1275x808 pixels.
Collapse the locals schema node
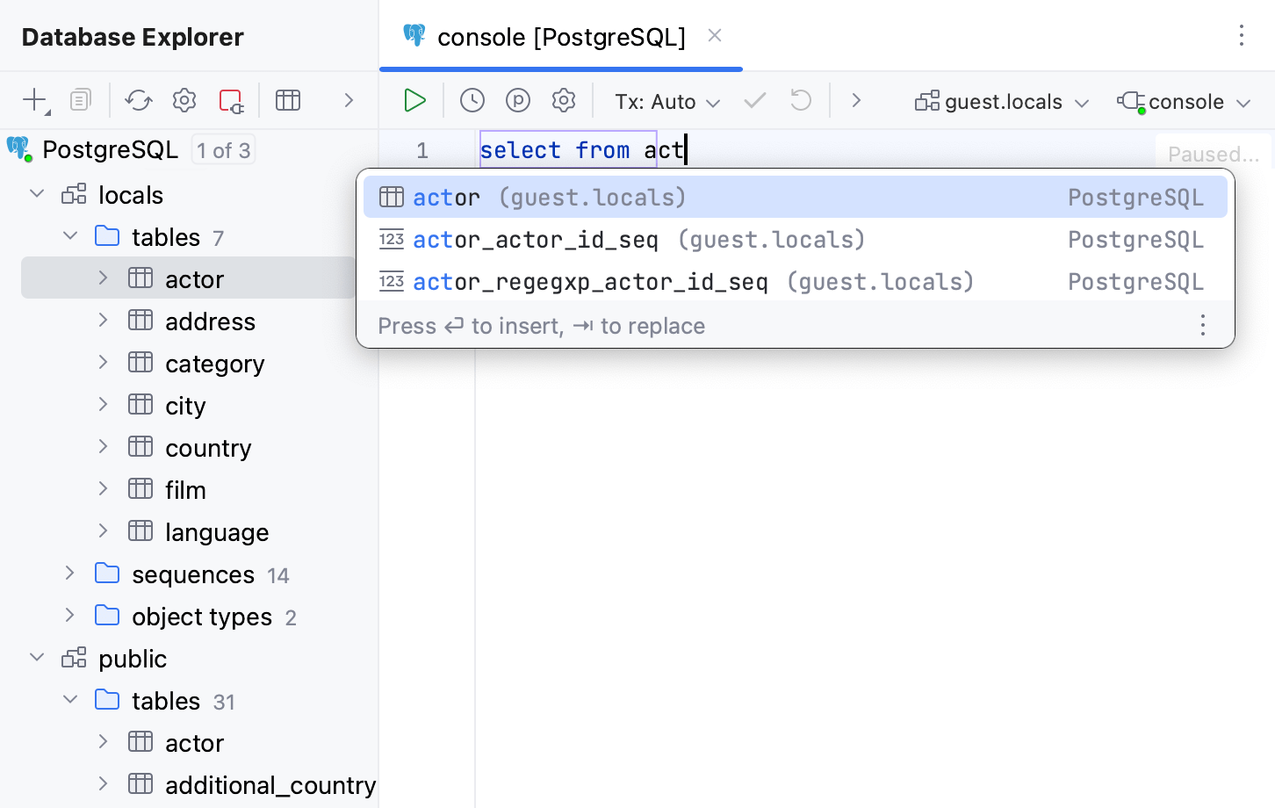tap(37, 194)
